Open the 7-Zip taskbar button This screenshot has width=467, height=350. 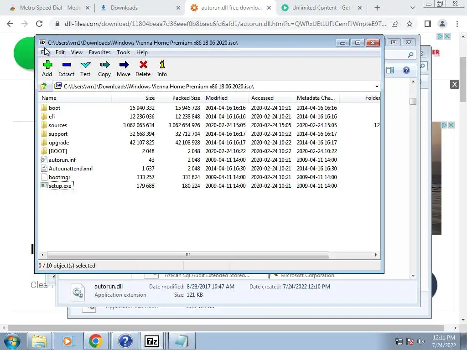click(151, 341)
